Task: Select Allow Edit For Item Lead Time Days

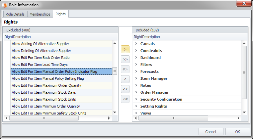Action: coord(40,65)
